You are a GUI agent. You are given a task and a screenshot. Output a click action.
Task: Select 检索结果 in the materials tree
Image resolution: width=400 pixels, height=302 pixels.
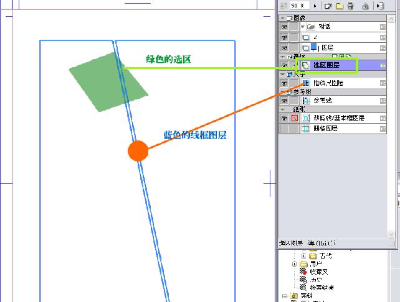point(322,288)
